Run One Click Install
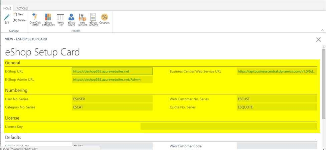326x150 pixels. click(35, 20)
